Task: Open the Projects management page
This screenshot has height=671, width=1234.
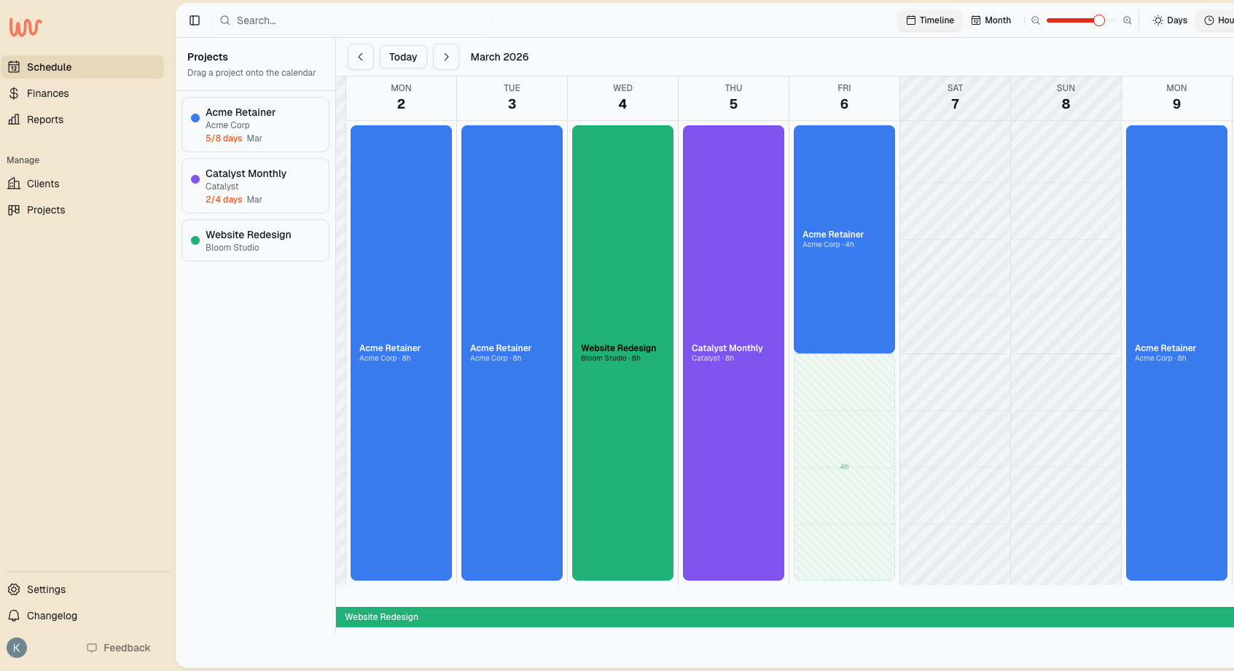Action: click(x=45, y=210)
